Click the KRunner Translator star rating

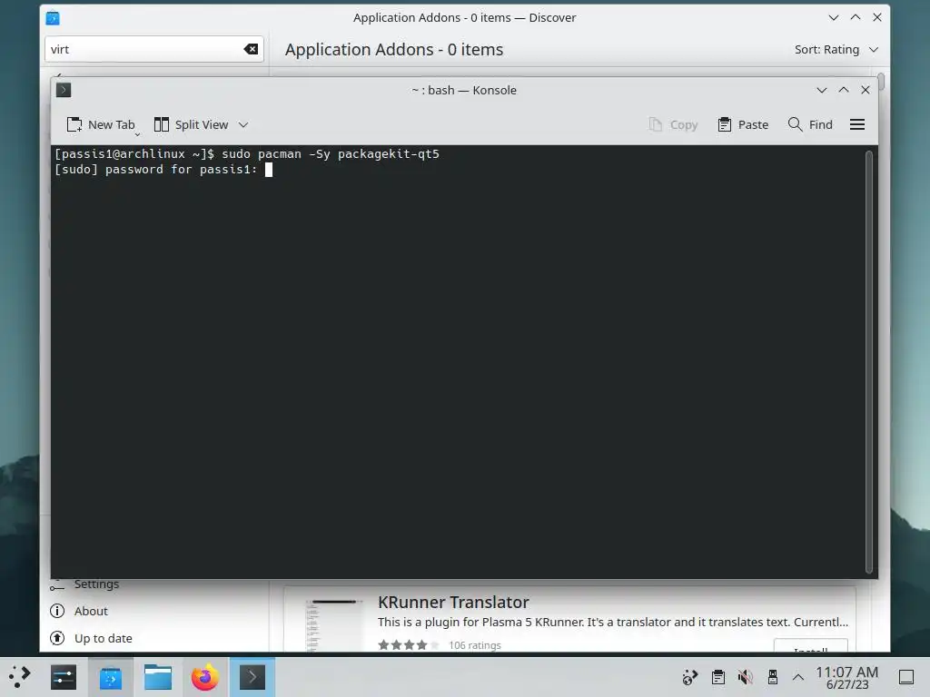409,645
